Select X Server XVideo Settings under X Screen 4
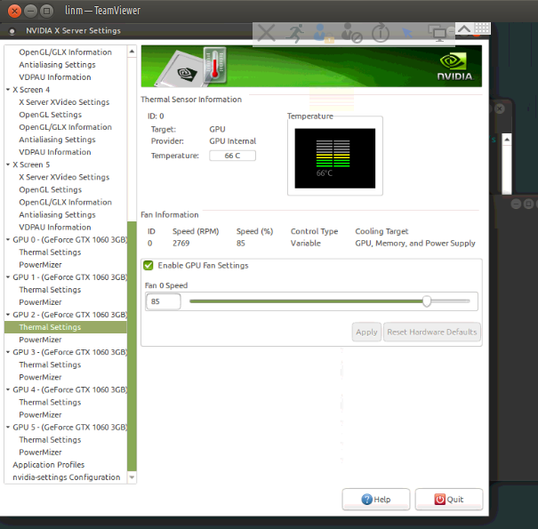 coord(64,102)
